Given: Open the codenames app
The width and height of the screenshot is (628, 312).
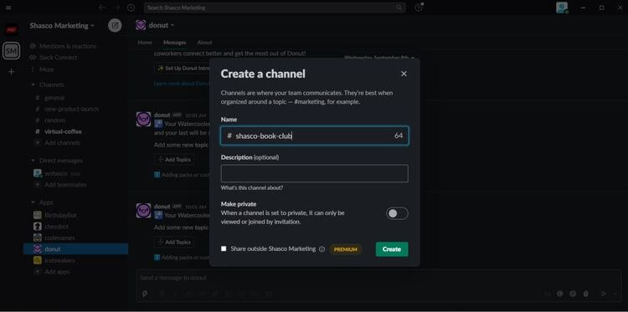Looking at the screenshot, I should [54, 238].
